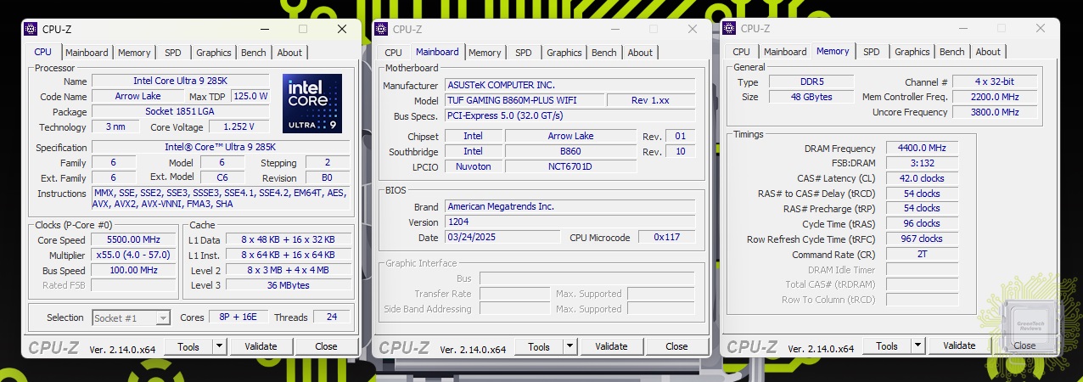Open the Tools dropdown arrow in the Mainboard window
1083x382 pixels.
pyautogui.click(x=570, y=346)
